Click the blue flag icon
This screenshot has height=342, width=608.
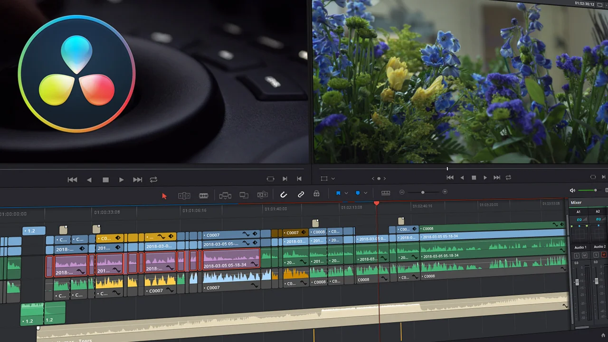(338, 193)
